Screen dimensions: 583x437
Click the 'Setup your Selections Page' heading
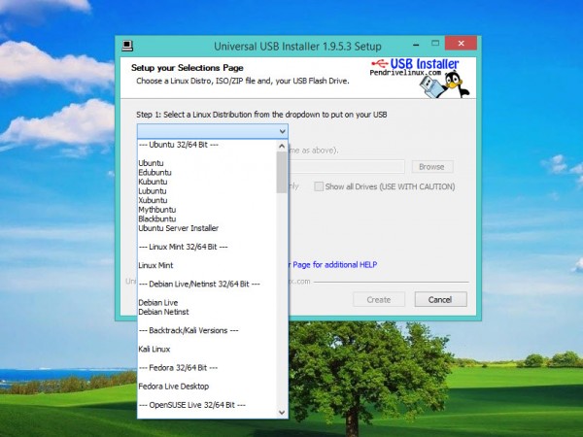pyautogui.click(x=187, y=68)
